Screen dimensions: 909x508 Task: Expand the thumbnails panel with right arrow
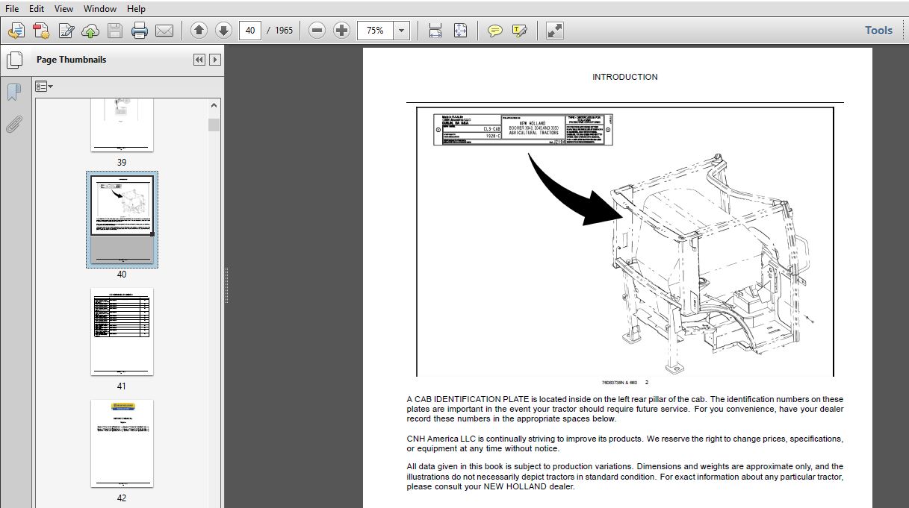point(215,60)
